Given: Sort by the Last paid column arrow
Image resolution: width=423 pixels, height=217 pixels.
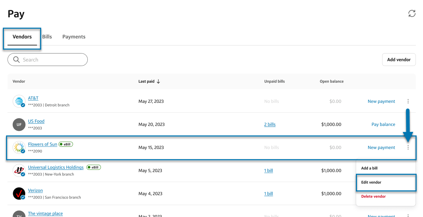Looking at the screenshot, I should tap(158, 81).
